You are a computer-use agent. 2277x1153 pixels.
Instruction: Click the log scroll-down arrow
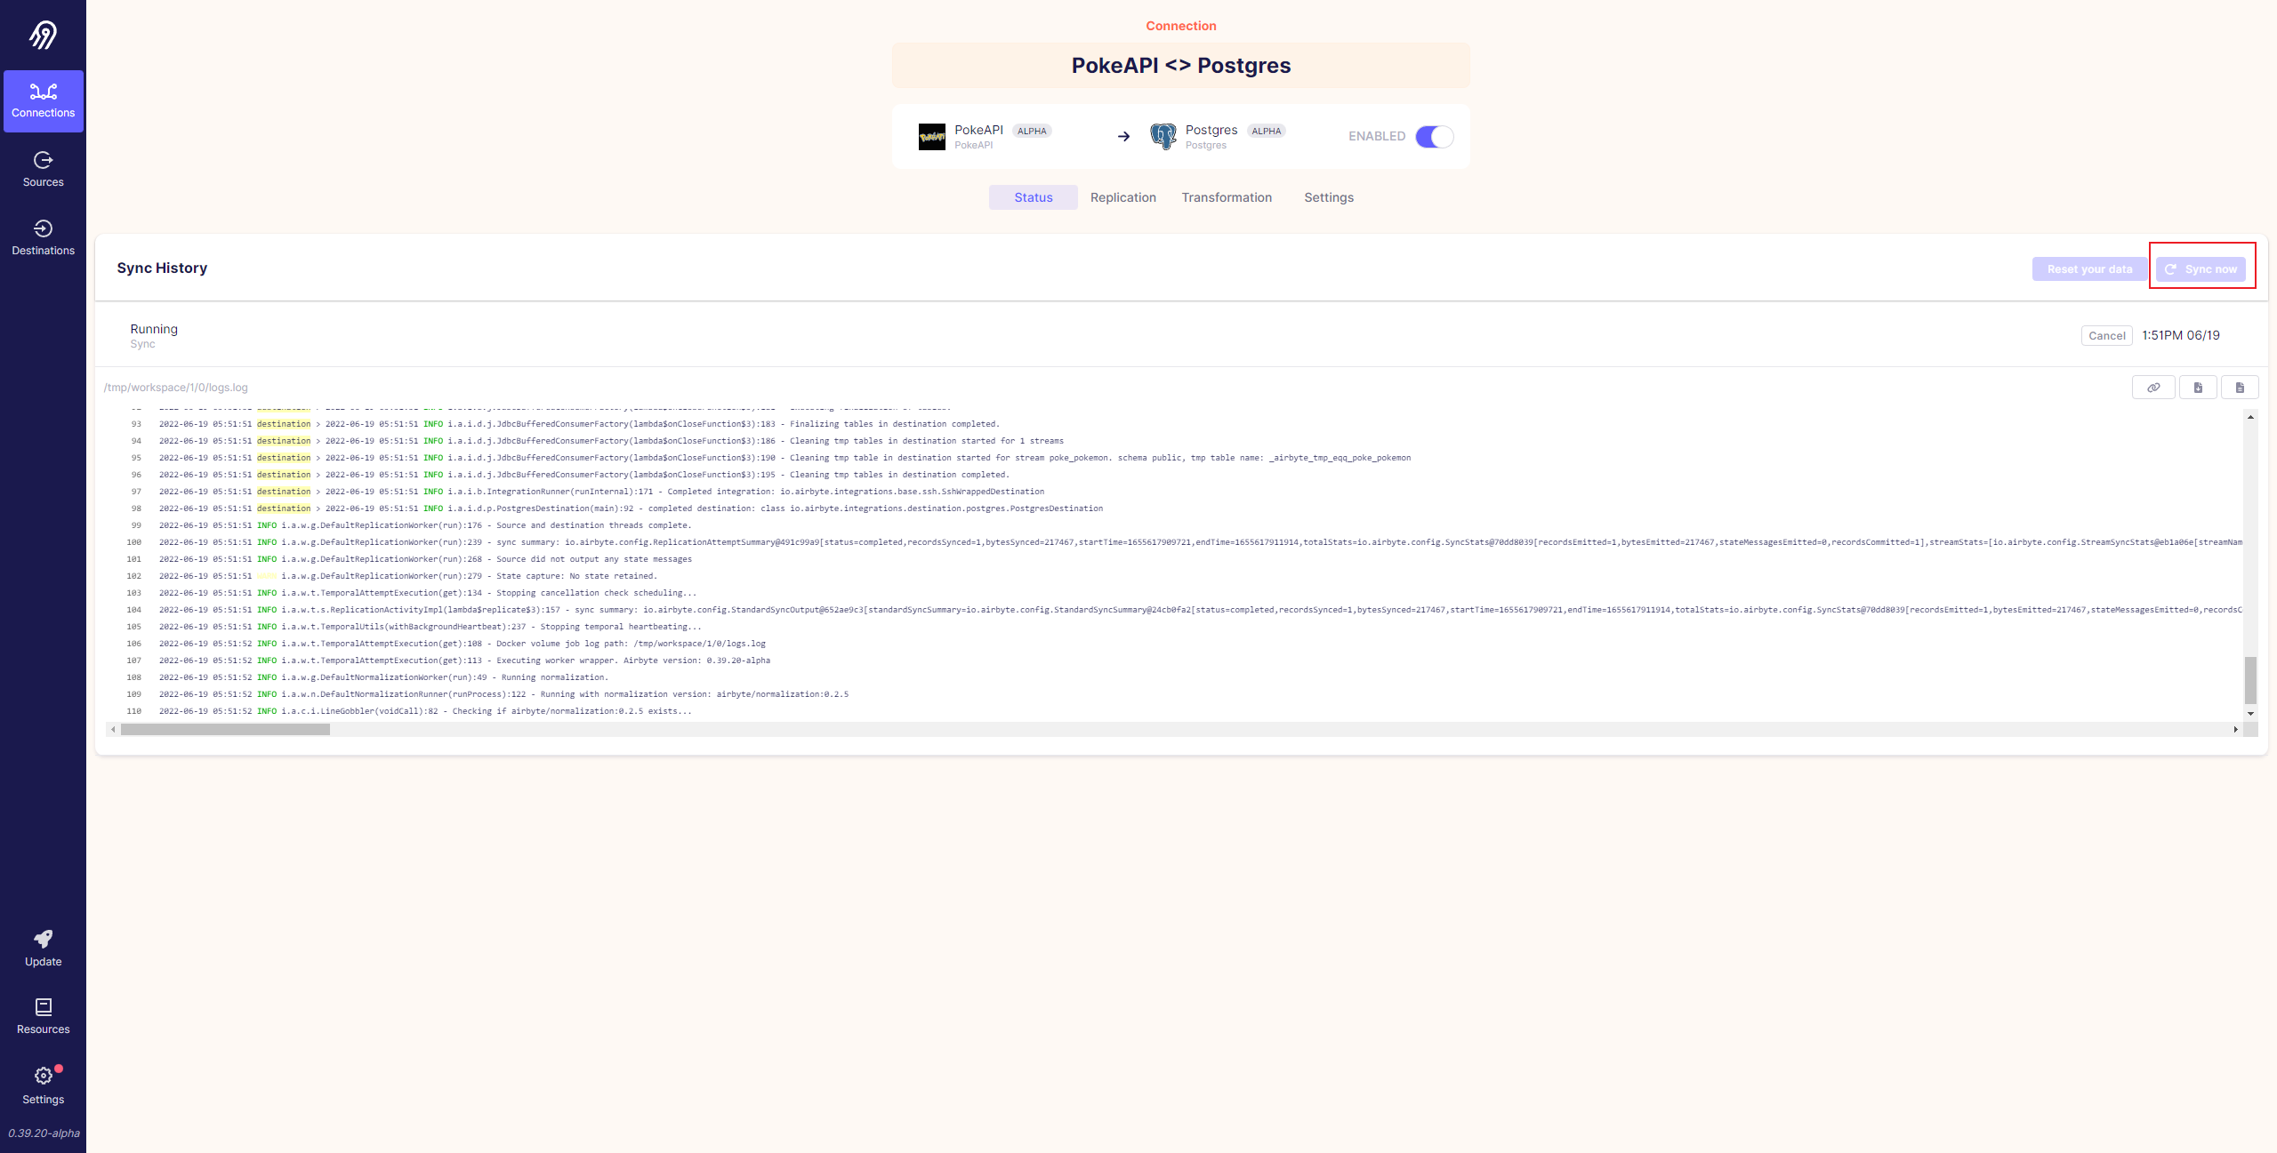coord(2250,714)
